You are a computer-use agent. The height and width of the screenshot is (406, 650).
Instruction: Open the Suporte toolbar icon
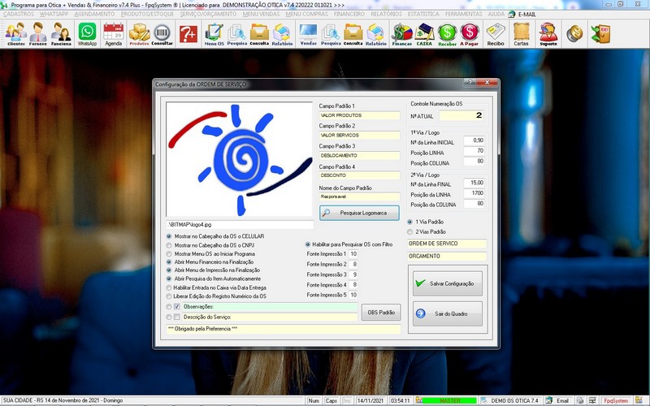[x=548, y=33]
